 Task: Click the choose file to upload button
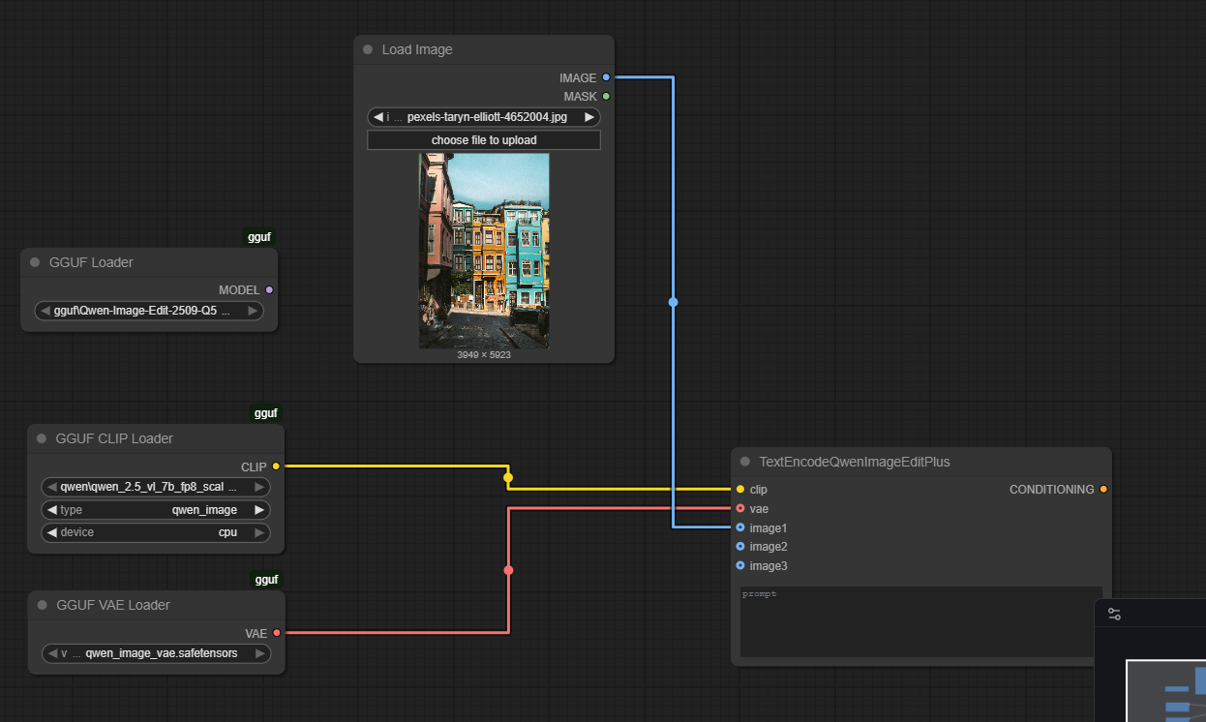tap(484, 140)
